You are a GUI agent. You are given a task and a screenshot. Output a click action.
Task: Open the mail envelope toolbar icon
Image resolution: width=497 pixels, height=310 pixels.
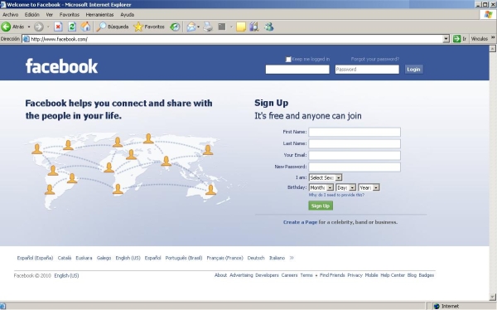click(191, 27)
